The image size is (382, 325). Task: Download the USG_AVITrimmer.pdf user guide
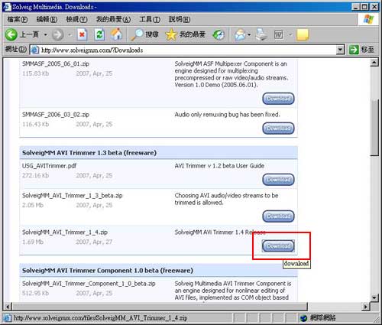coord(278,180)
